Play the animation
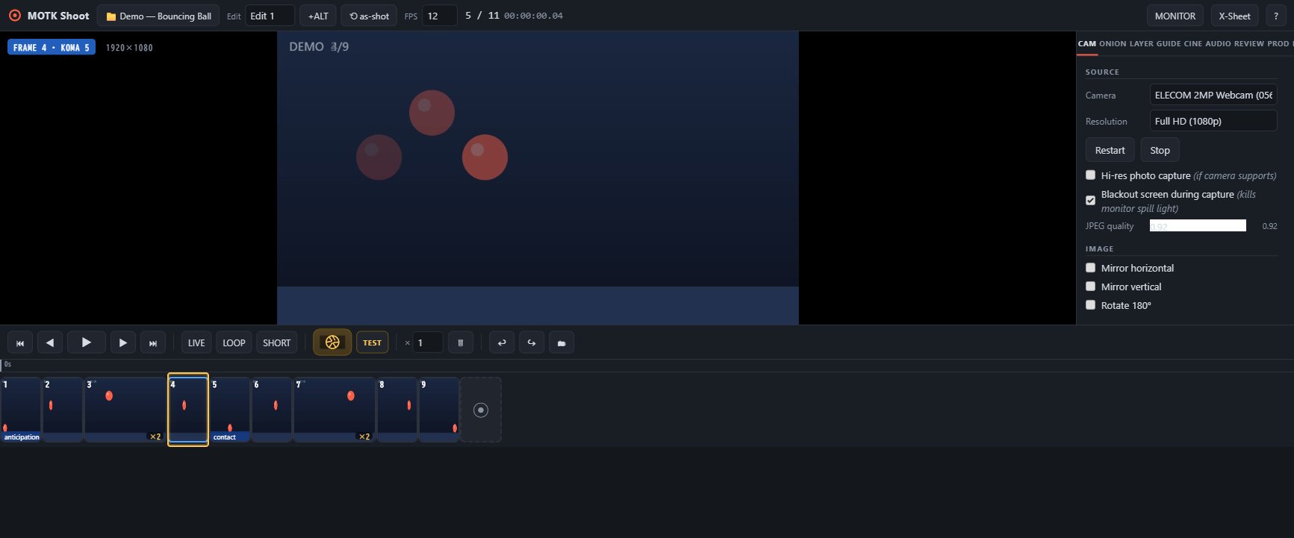The image size is (1294, 538). pos(87,342)
